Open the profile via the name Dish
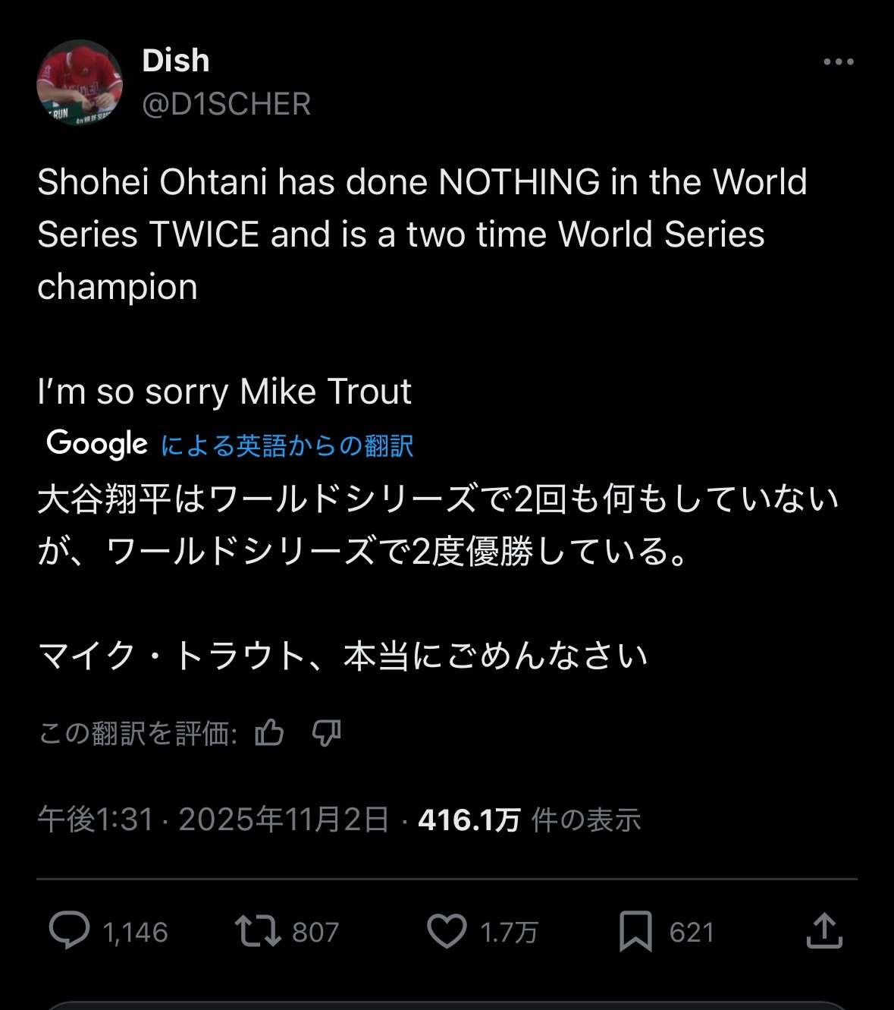Screen dimensions: 894x1010 point(176,61)
